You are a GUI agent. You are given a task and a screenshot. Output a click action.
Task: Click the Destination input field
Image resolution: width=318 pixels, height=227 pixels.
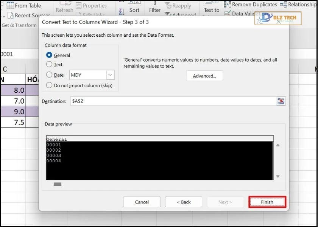(x=172, y=101)
